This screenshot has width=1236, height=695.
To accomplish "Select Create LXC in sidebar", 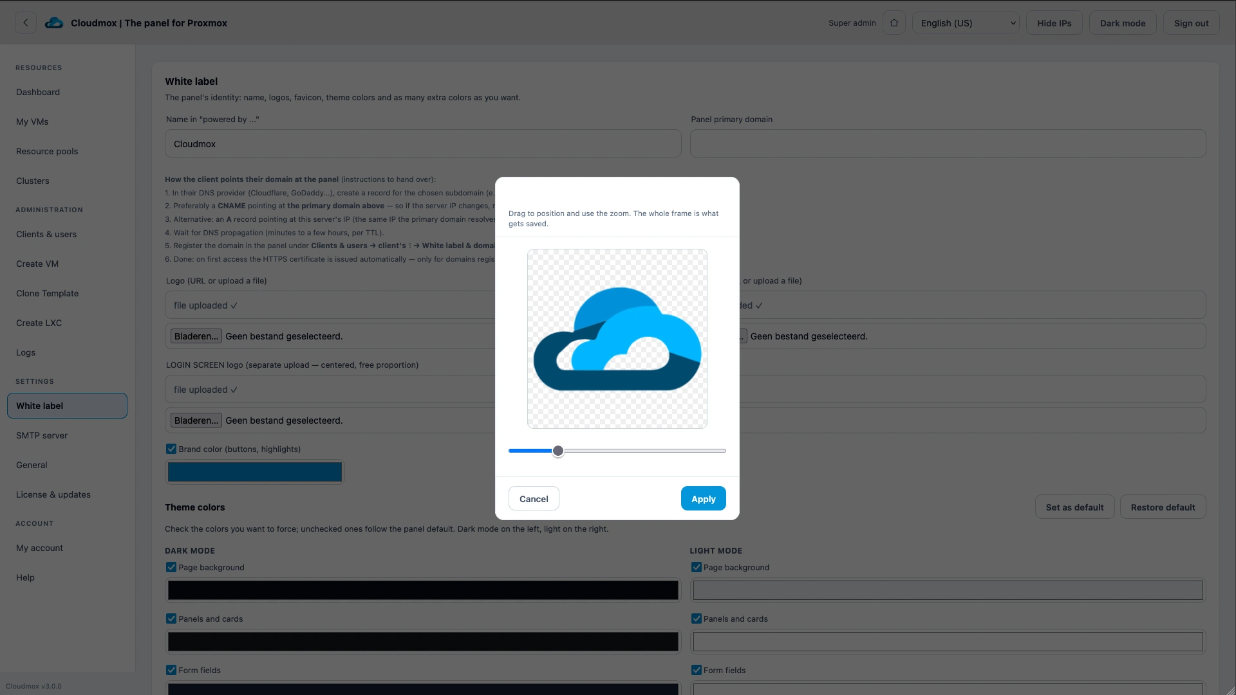I will click(x=67, y=323).
